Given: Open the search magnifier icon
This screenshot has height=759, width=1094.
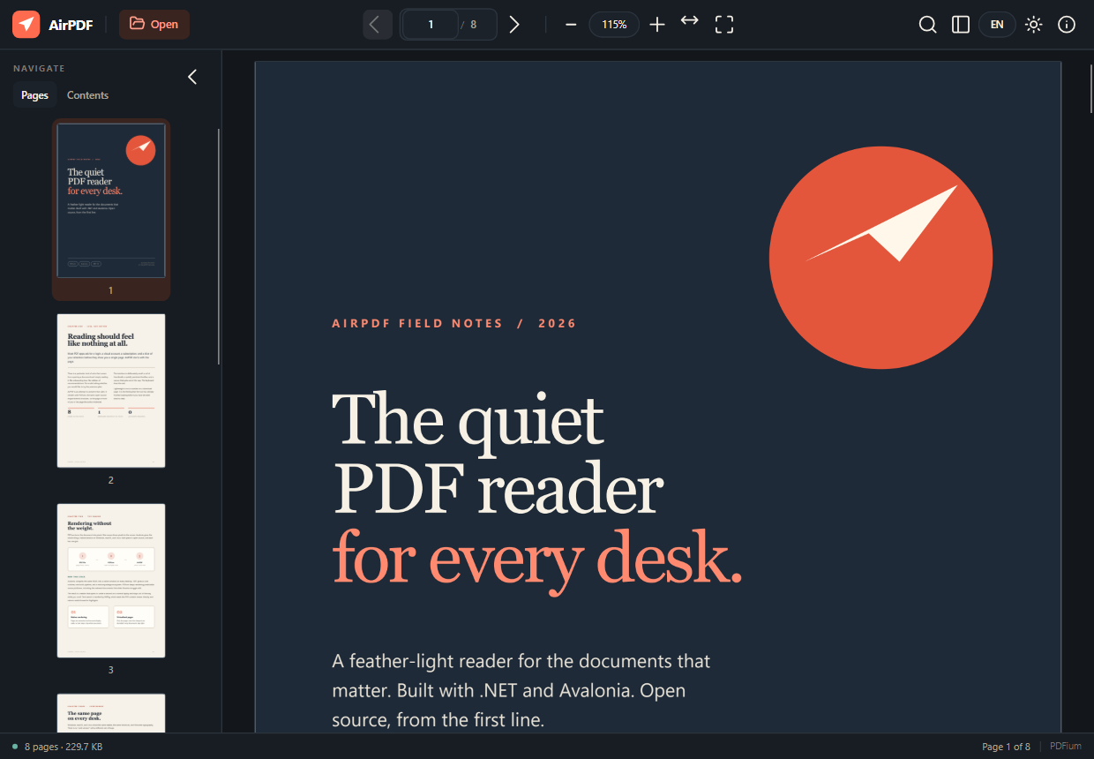Looking at the screenshot, I should tap(927, 25).
